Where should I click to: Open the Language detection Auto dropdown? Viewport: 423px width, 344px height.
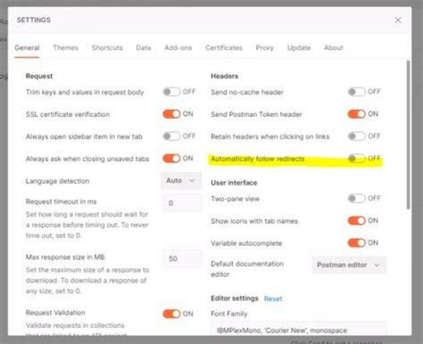coord(181,181)
